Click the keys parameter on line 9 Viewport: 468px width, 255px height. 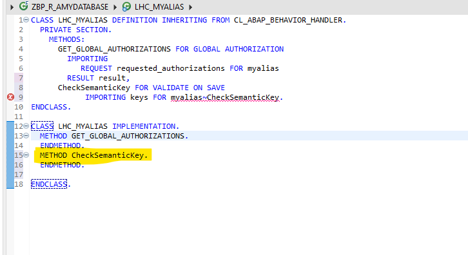coord(139,97)
